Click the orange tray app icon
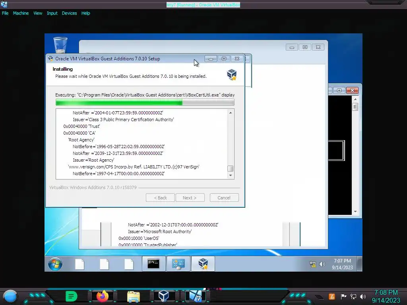407x305 pixels. click(x=332, y=296)
